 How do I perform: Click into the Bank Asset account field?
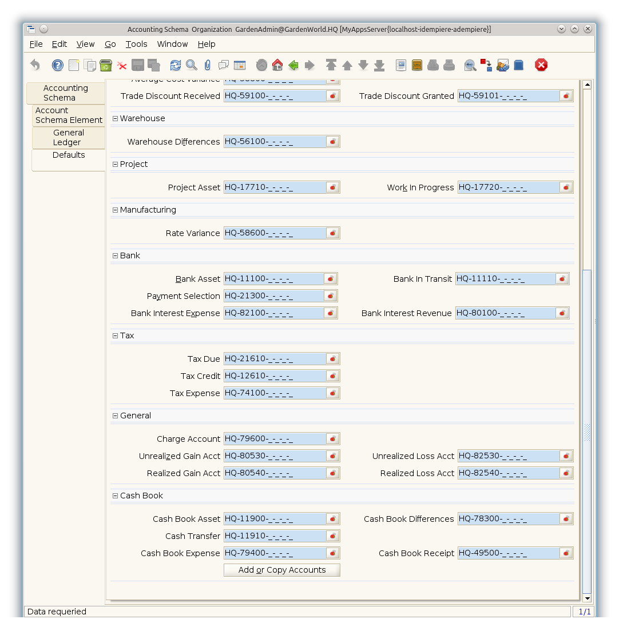[x=273, y=279]
